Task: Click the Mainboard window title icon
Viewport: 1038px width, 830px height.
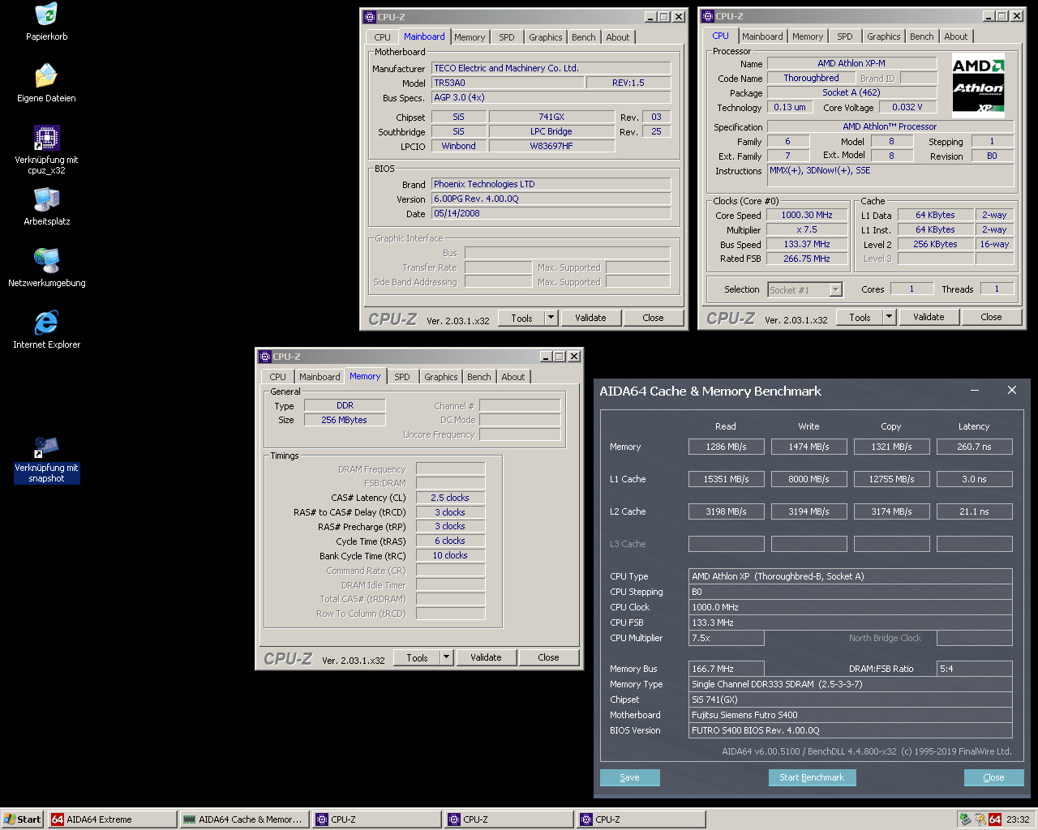Action: pos(370,16)
